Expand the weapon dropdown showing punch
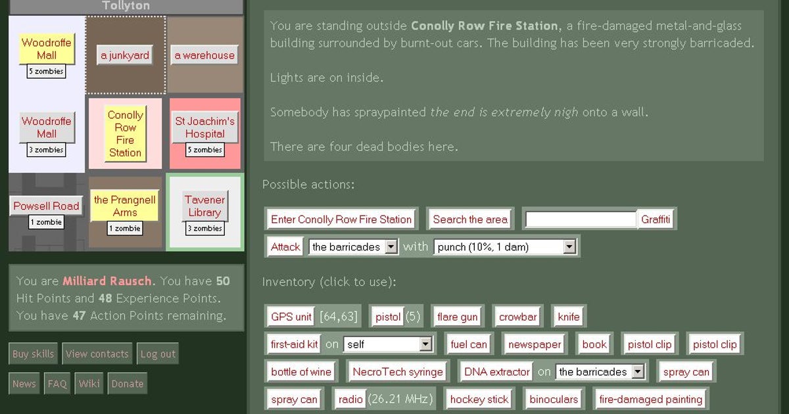 (504, 247)
